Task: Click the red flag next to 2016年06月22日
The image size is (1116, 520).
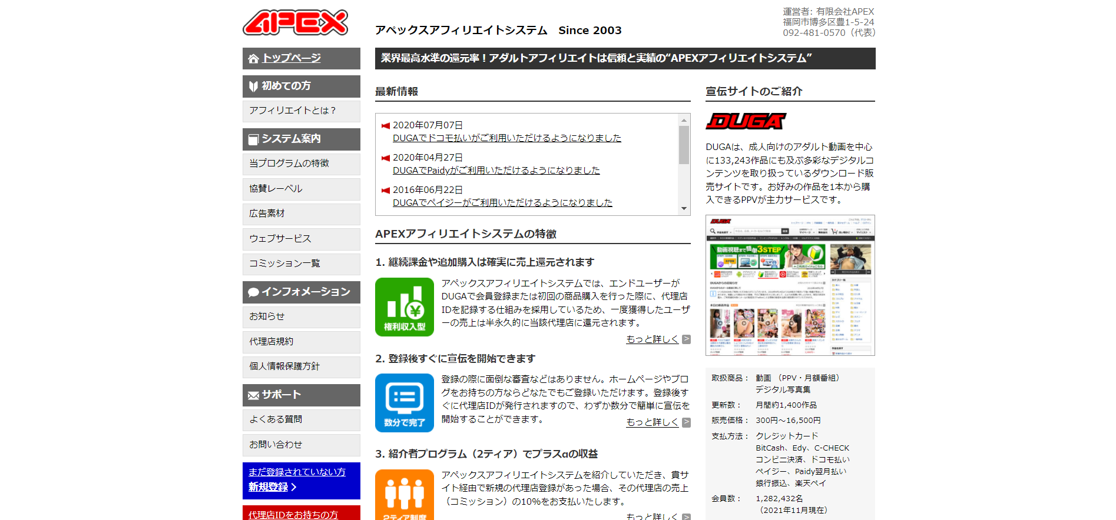Action: [x=386, y=190]
